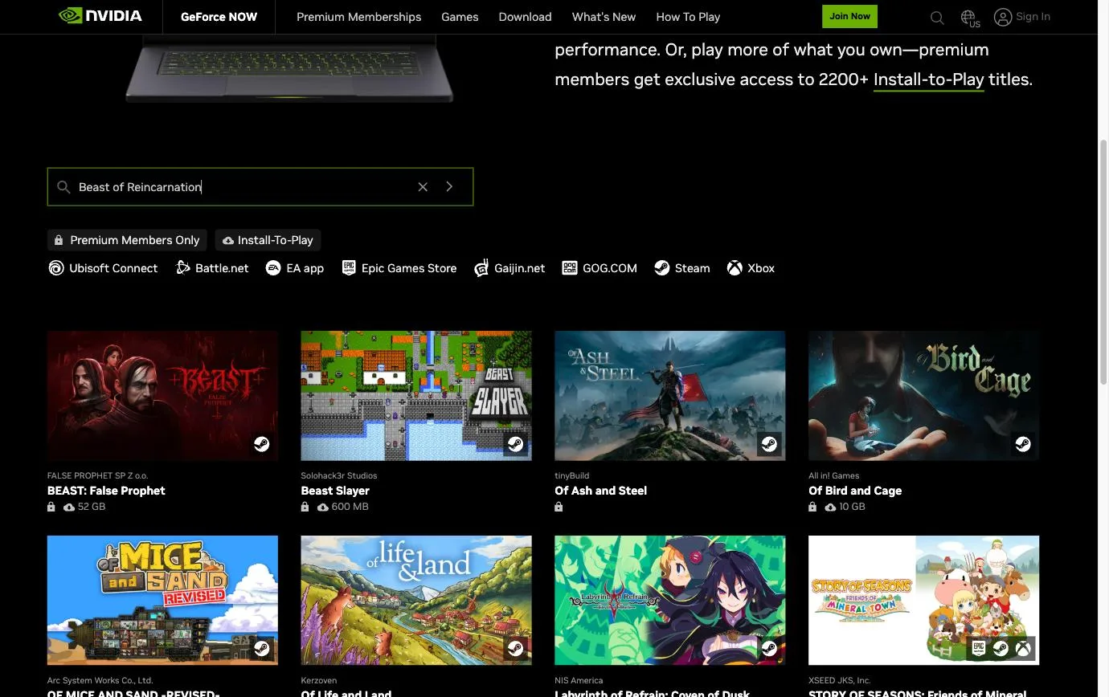The width and height of the screenshot is (1109, 697).
Task: Click the Steam icon on Of Ash and Steel
Action: pos(769,444)
